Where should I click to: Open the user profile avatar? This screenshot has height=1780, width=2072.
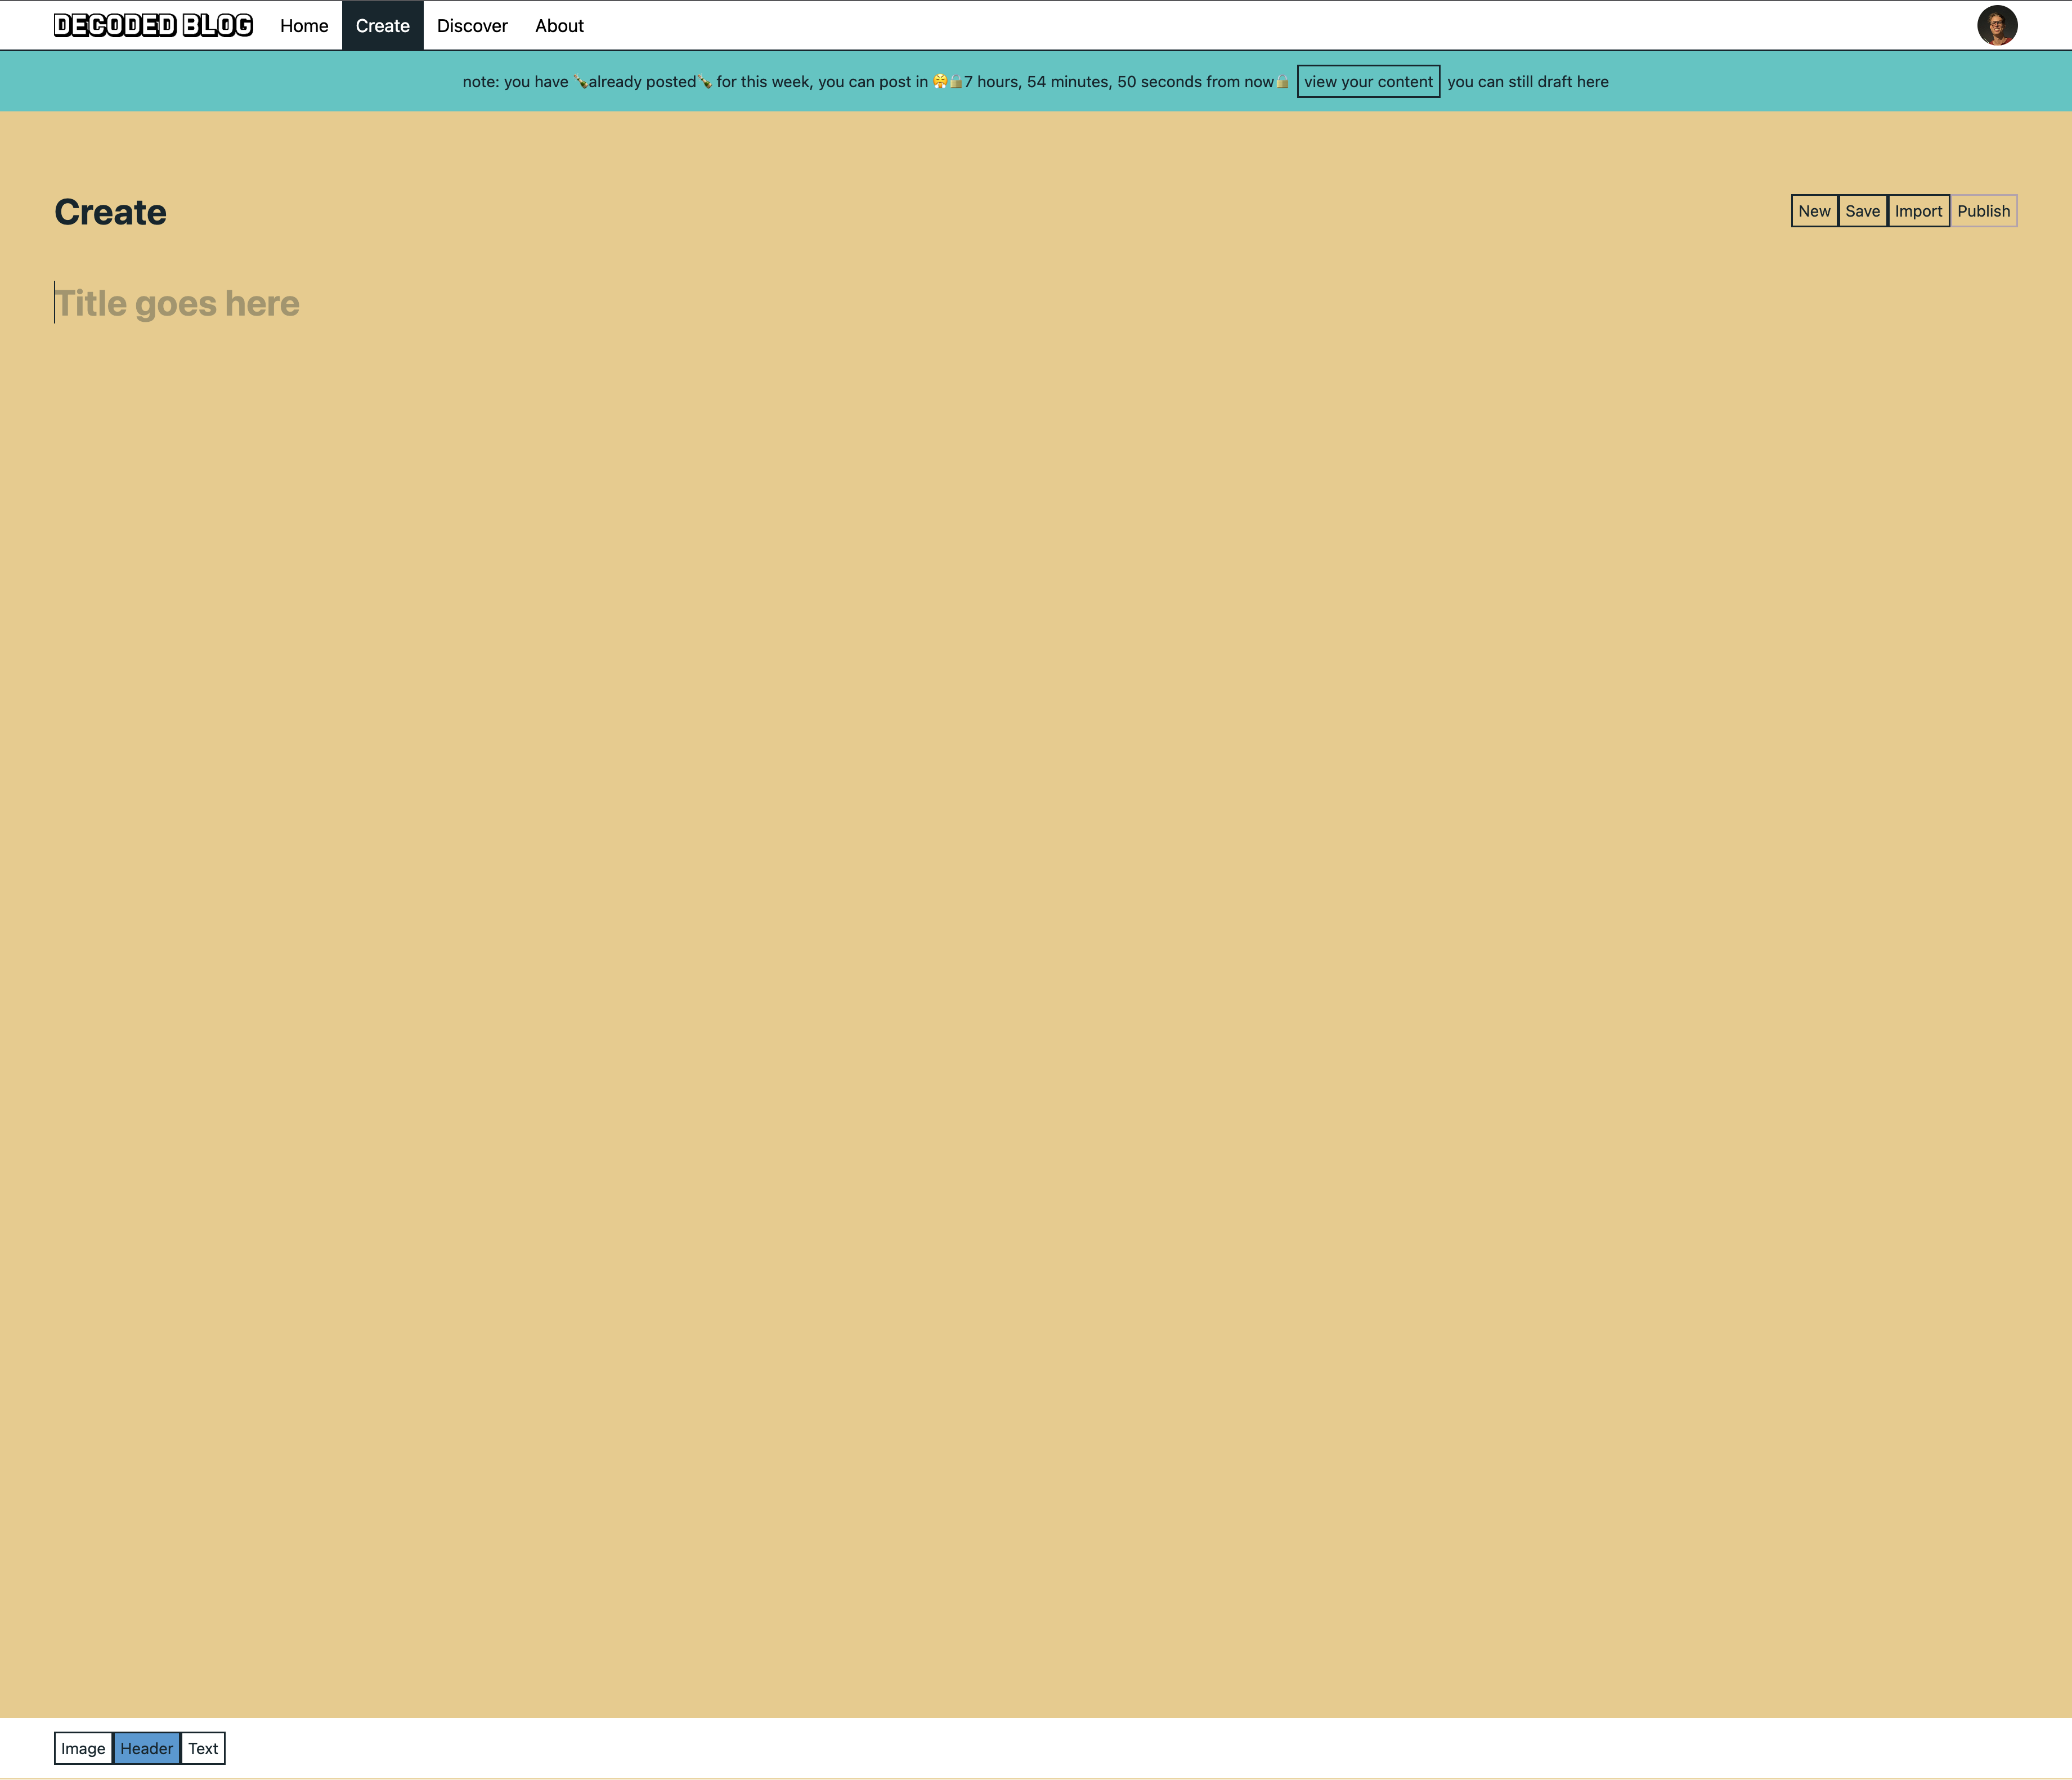tap(1998, 25)
